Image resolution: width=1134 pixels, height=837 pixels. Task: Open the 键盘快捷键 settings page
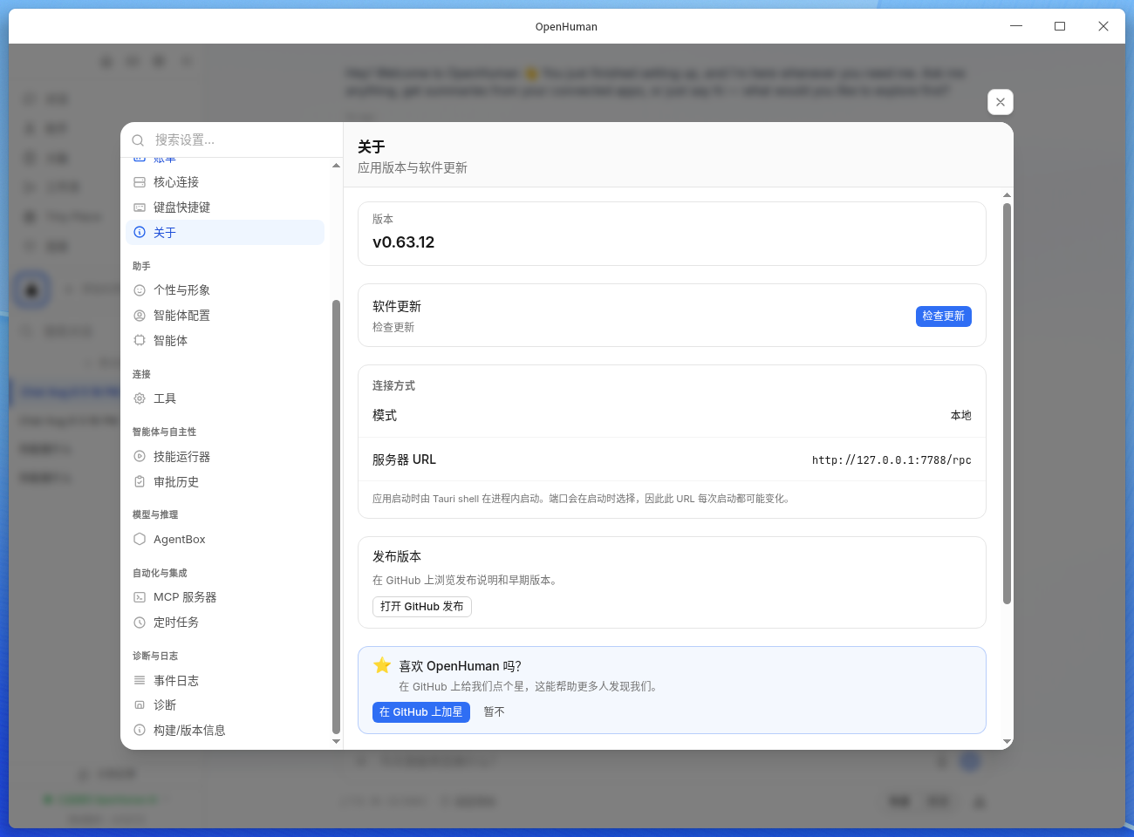pos(225,208)
